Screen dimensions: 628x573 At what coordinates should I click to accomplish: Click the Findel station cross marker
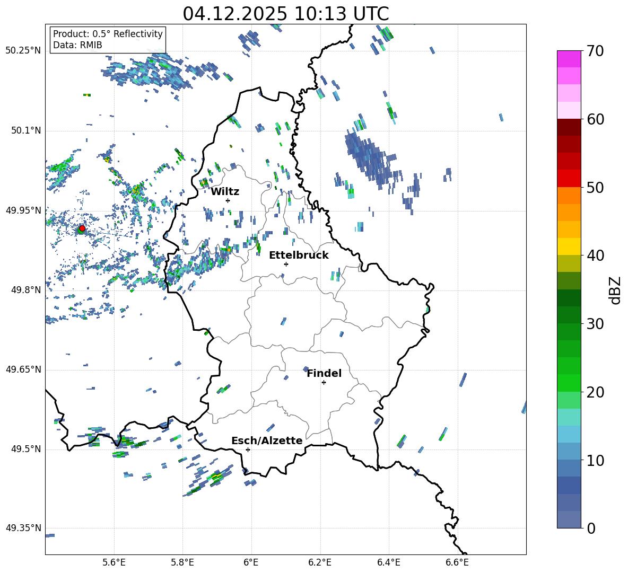[x=324, y=382]
